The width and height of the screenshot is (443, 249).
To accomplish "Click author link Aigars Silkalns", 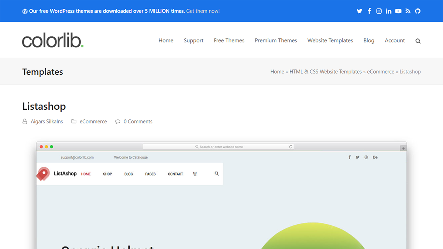I will click(47, 121).
